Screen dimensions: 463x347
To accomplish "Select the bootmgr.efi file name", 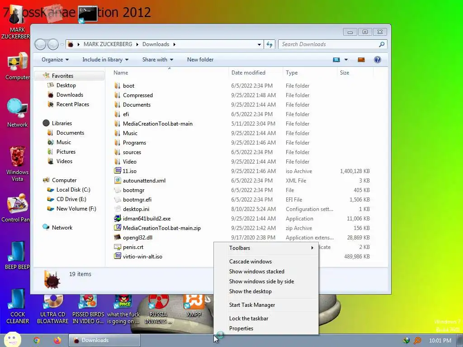I will point(137,199).
